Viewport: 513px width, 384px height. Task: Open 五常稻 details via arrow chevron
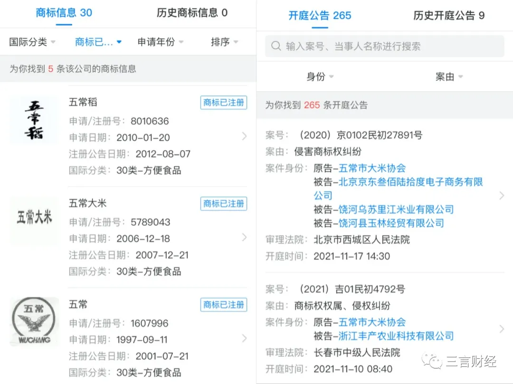[x=244, y=136]
